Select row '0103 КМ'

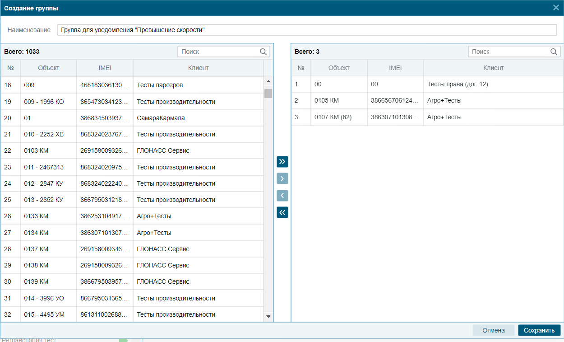click(x=132, y=150)
